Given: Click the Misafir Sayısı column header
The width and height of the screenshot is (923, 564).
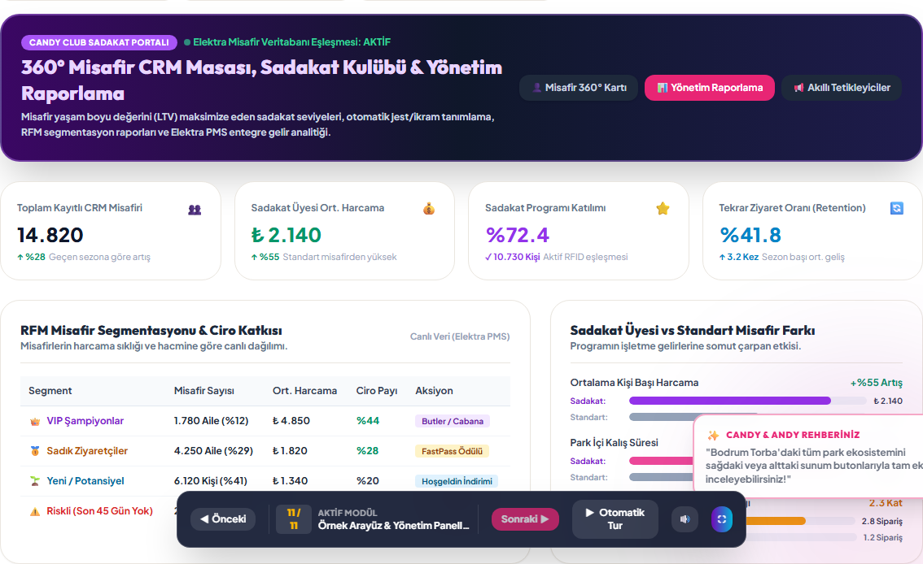Looking at the screenshot, I should click(203, 391).
